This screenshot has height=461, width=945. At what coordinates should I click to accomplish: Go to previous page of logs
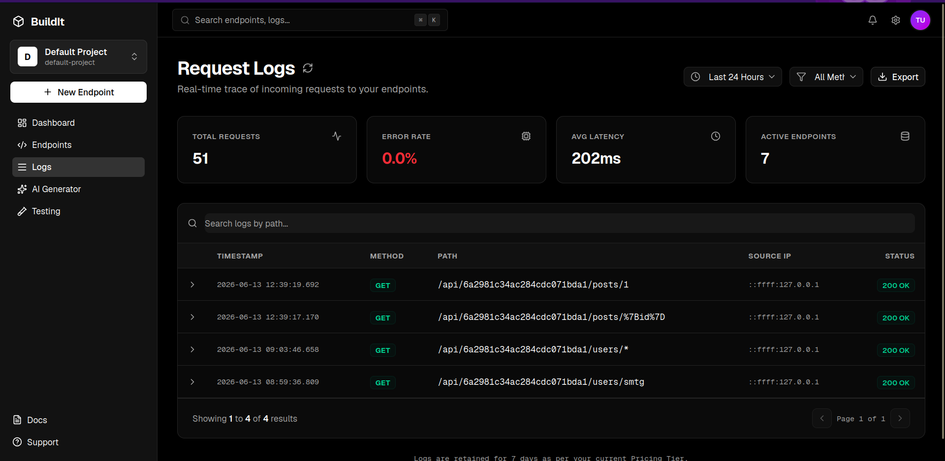(x=822, y=418)
